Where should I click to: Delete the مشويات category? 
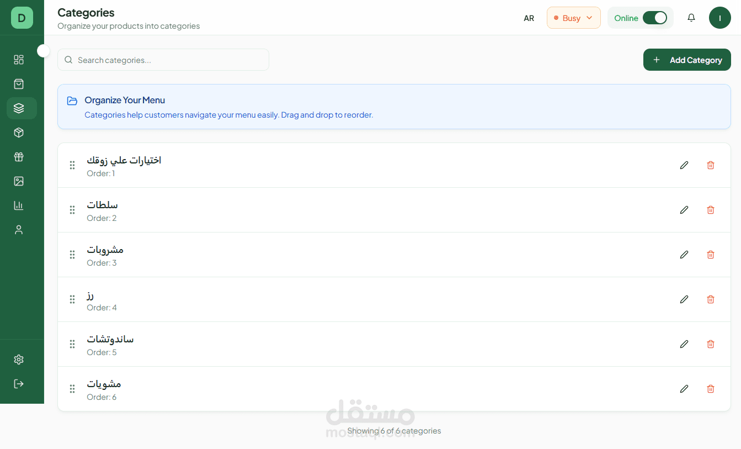click(711, 389)
